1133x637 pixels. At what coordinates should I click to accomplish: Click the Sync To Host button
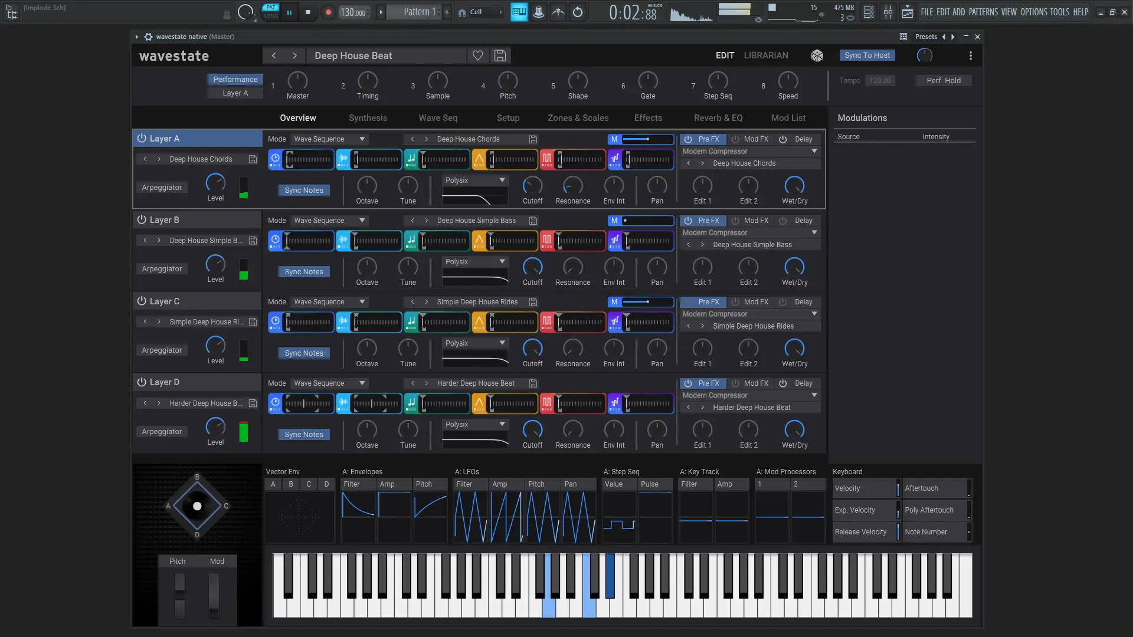pyautogui.click(x=866, y=55)
